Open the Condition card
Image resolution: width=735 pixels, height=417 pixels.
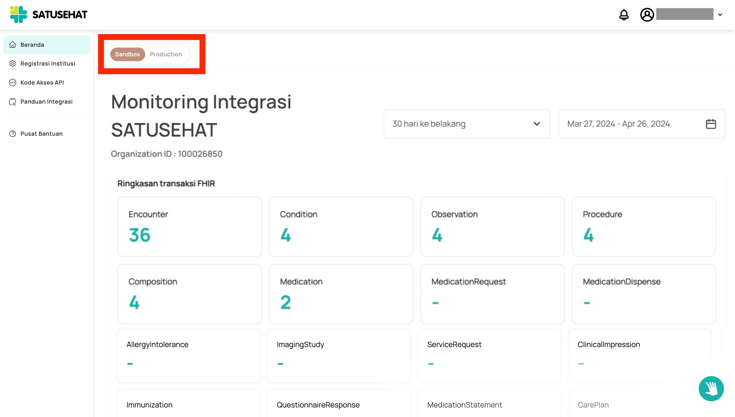pyautogui.click(x=341, y=226)
